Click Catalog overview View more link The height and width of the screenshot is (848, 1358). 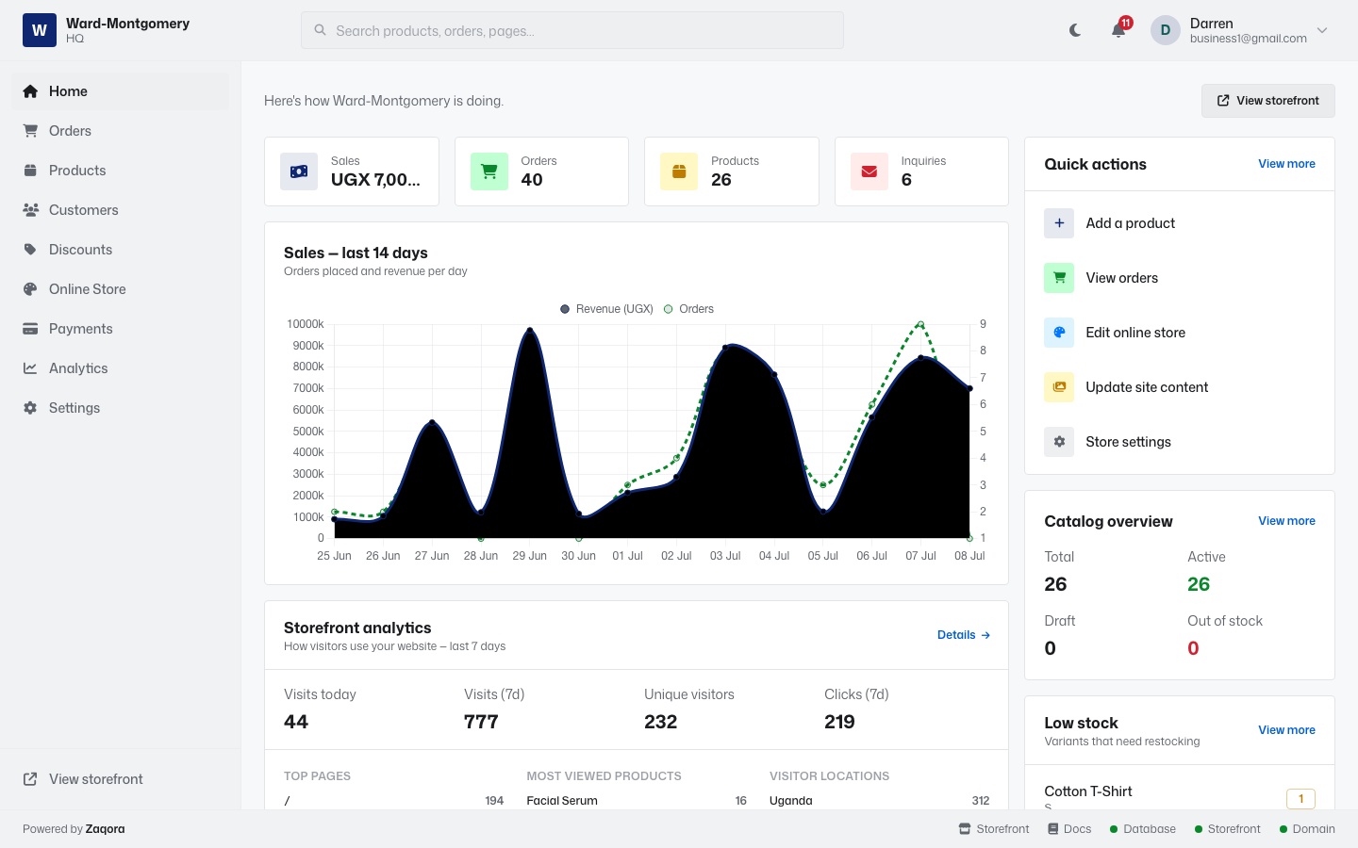[x=1286, y=521]
